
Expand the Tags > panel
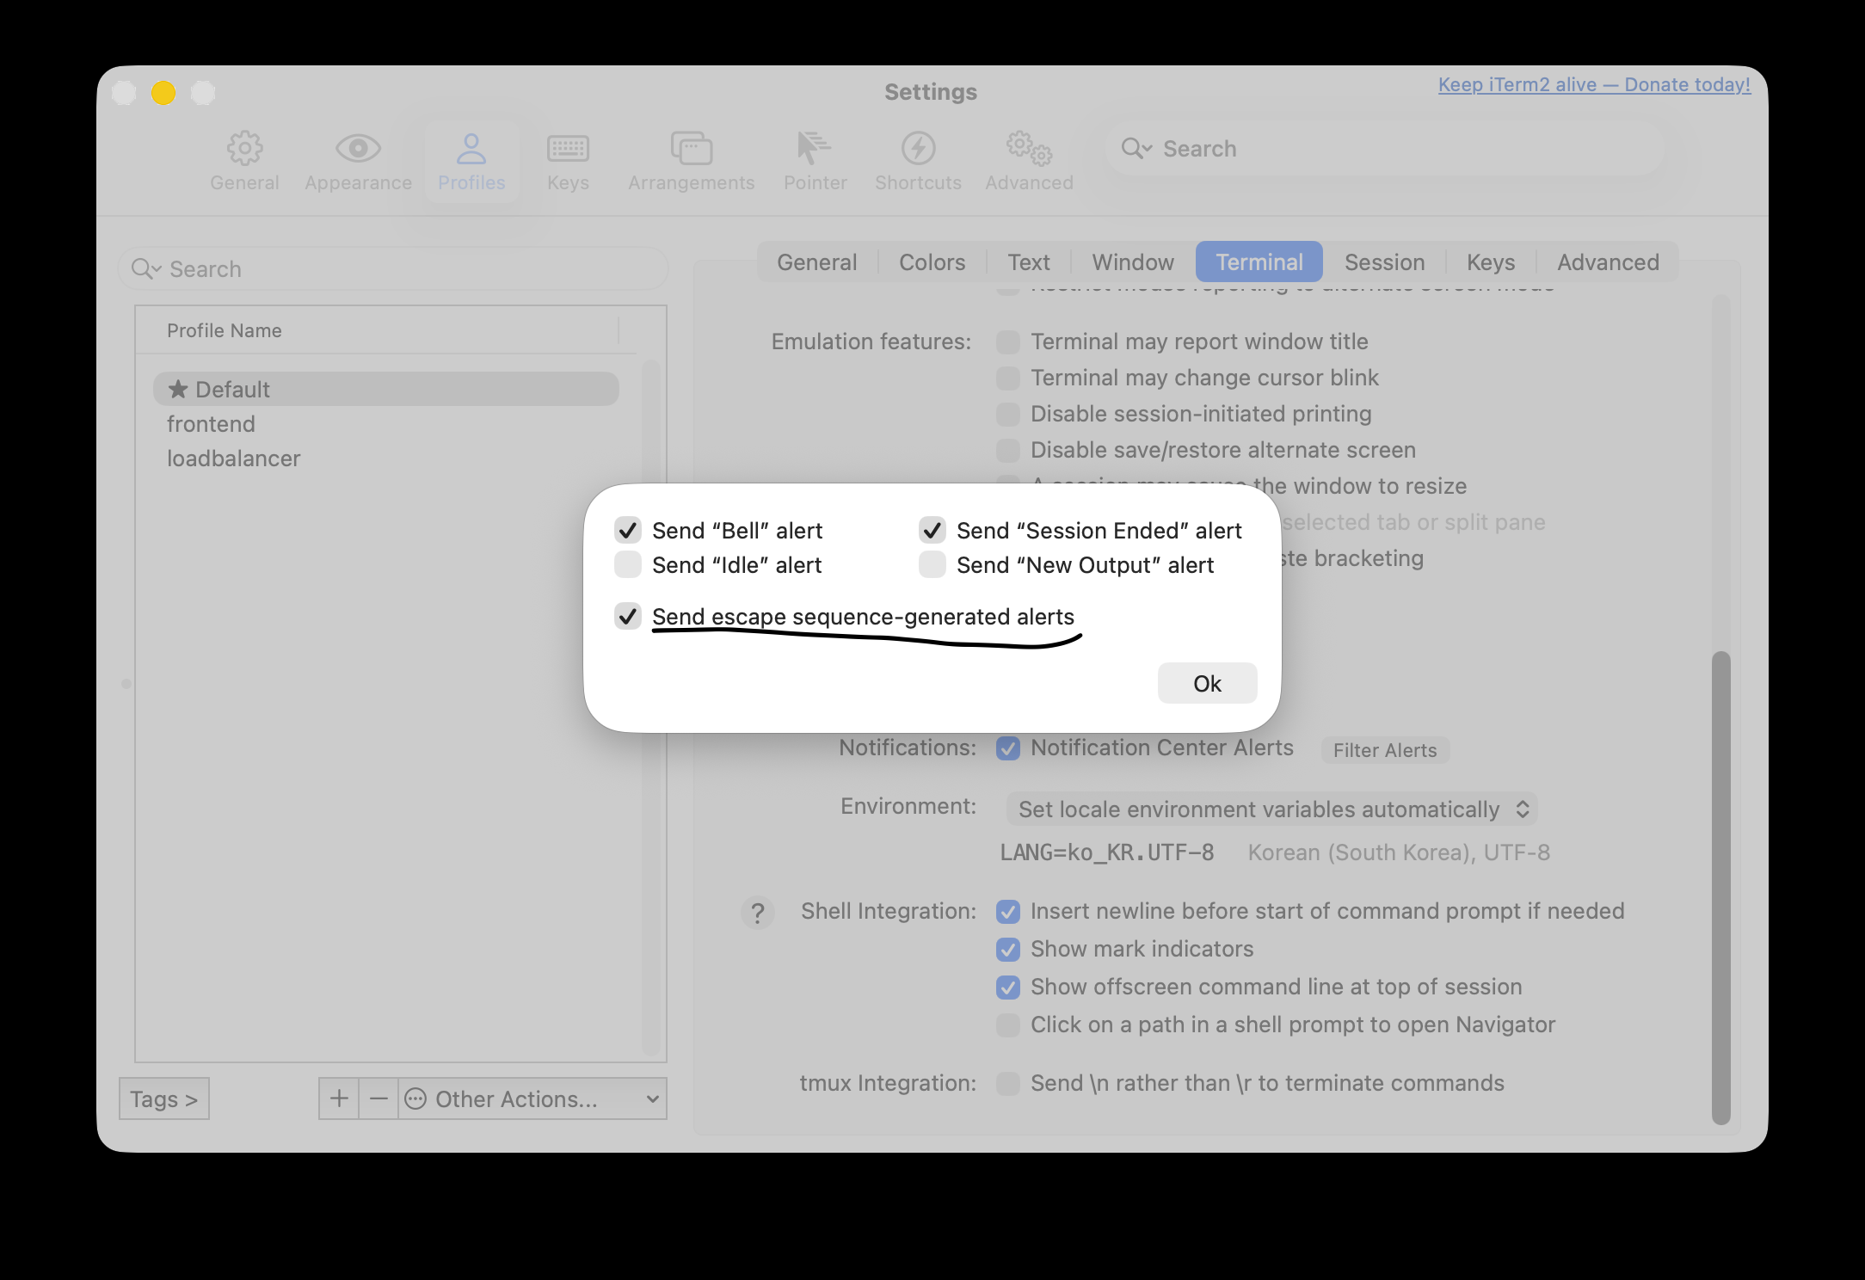click(163, 1098)
